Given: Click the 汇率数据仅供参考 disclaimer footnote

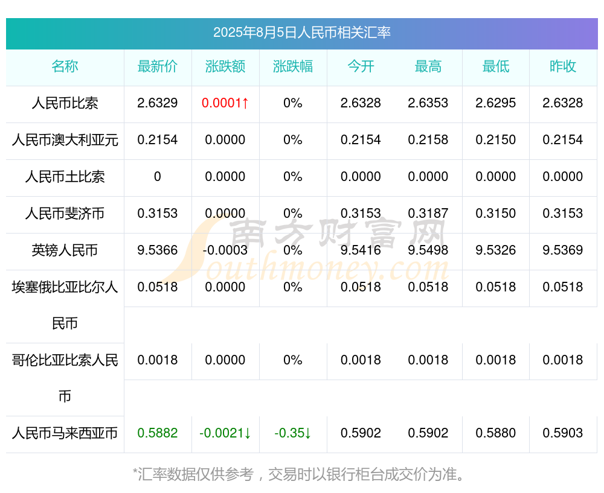Looking at the screenshot, I should tap(298, 474).
